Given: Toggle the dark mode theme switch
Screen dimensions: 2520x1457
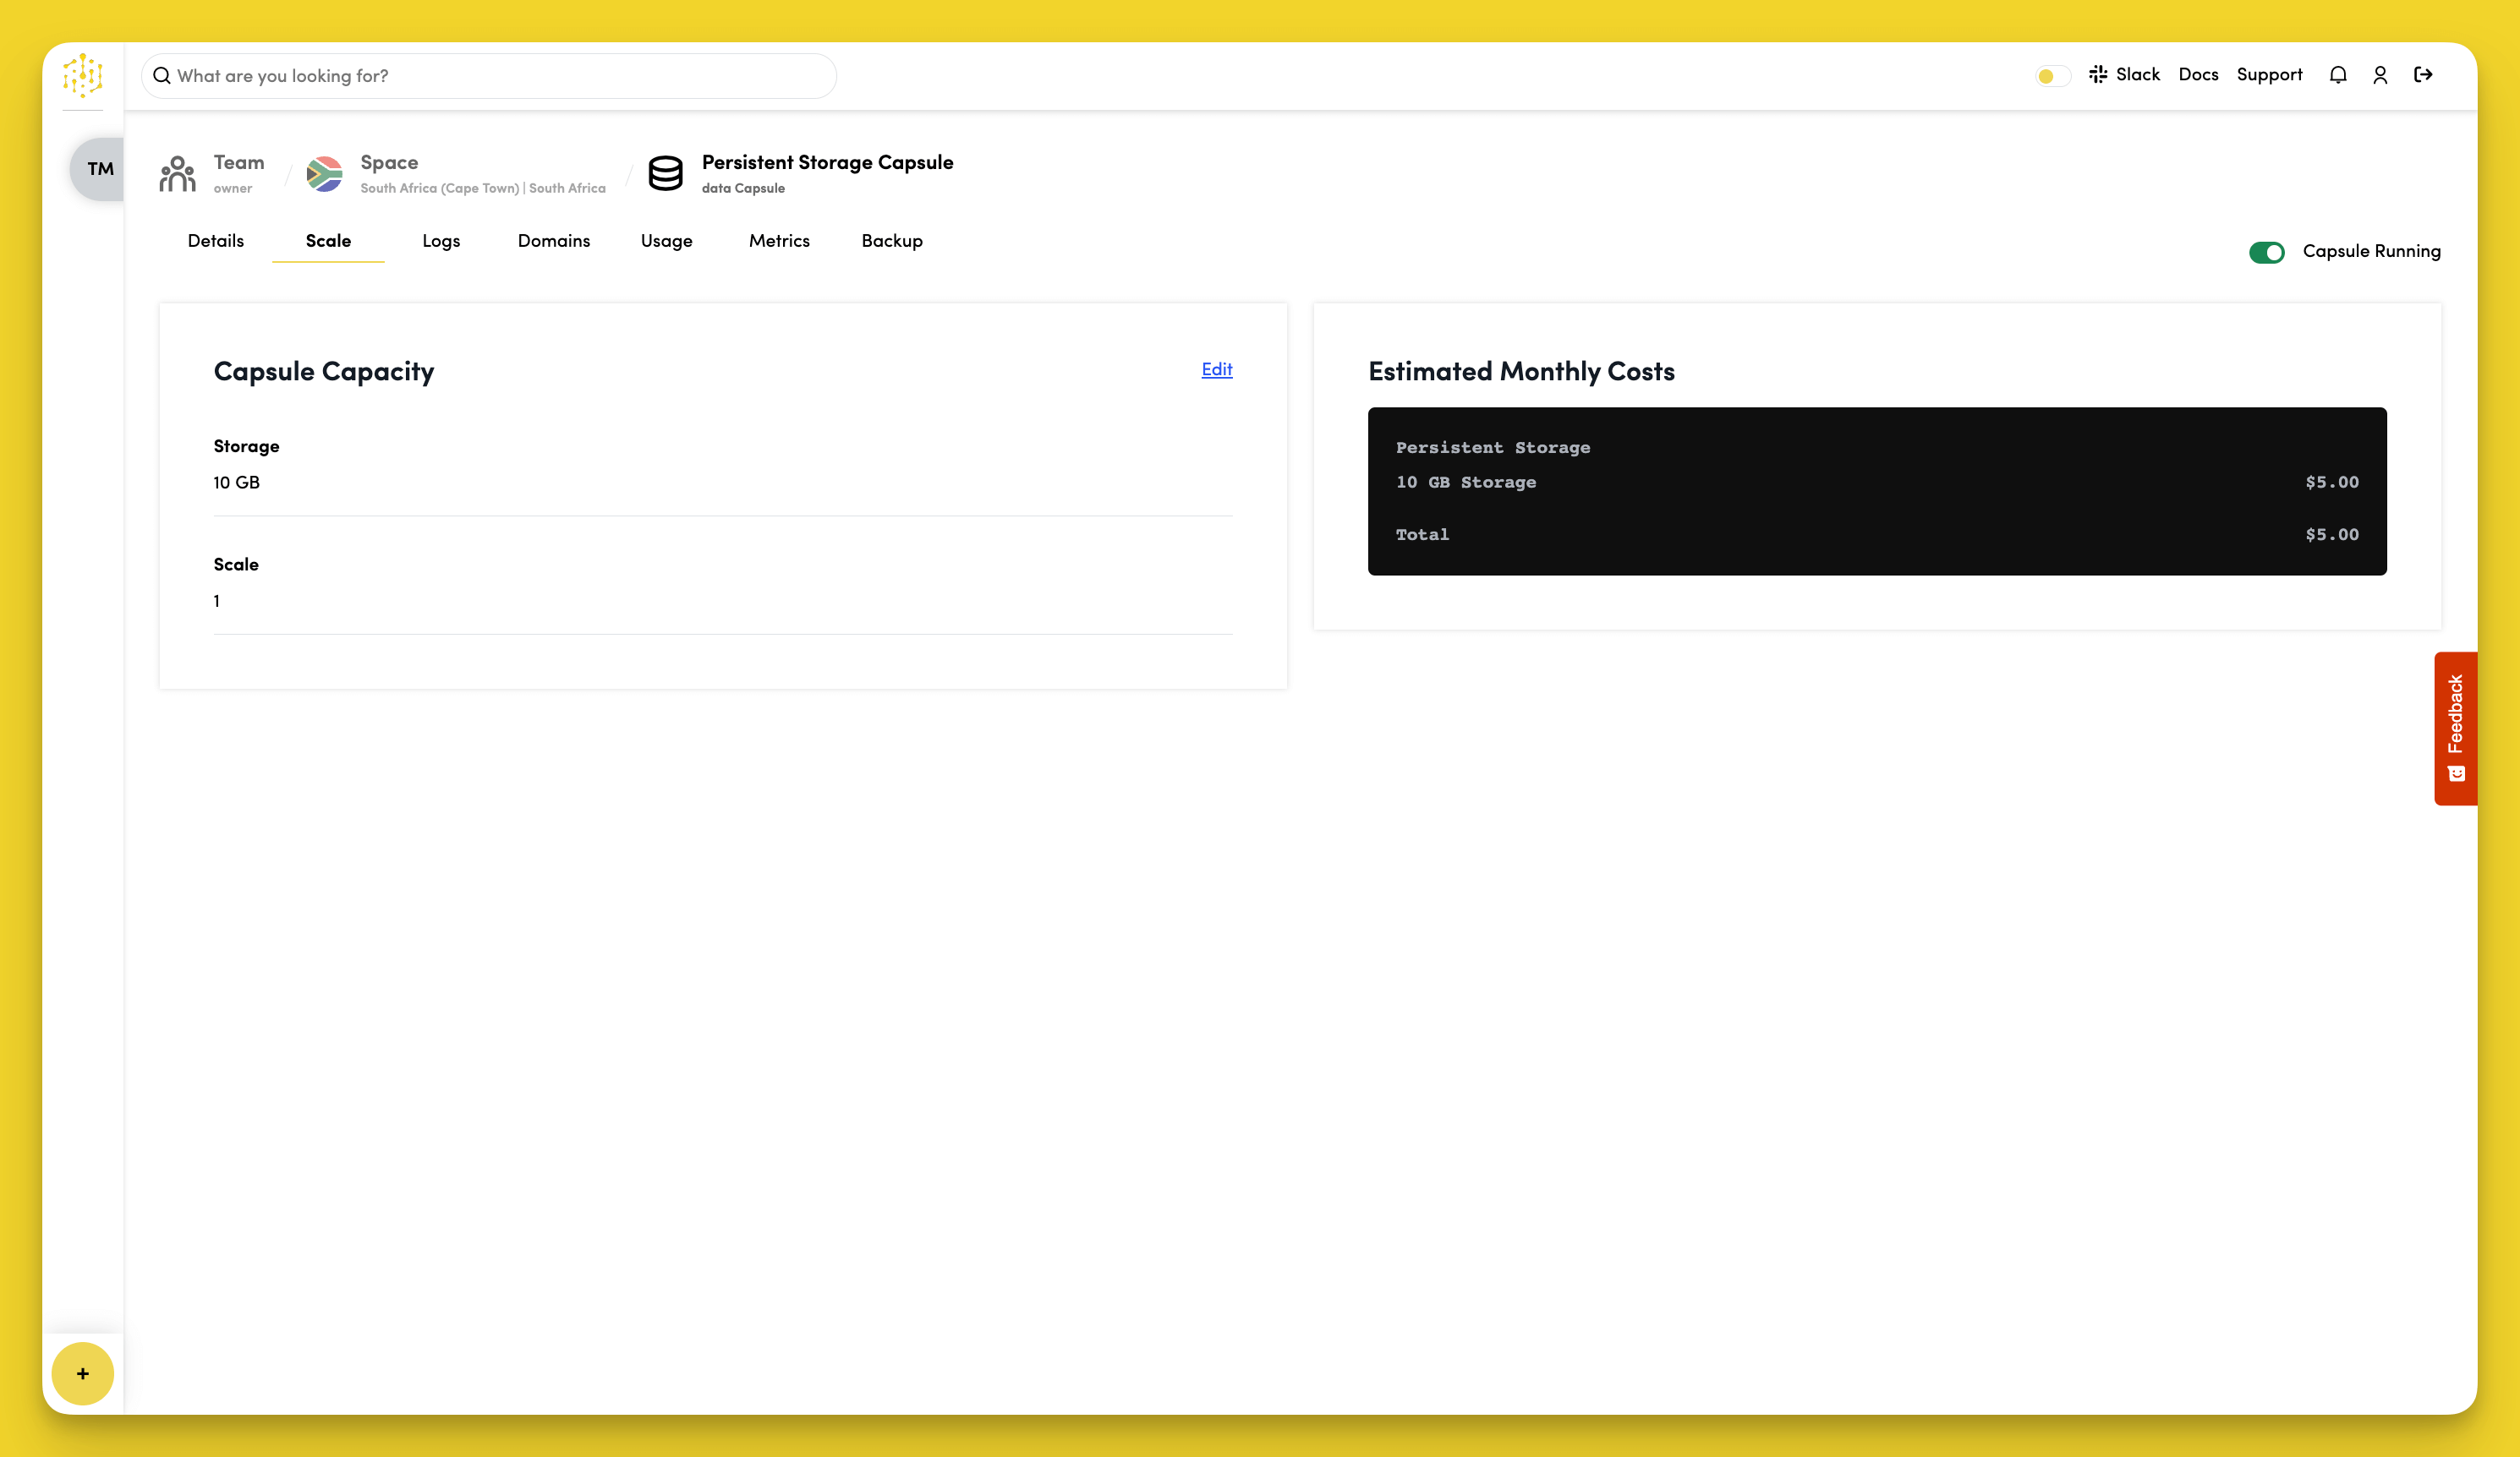Looking at the screenshot, I should point(2052,76).
